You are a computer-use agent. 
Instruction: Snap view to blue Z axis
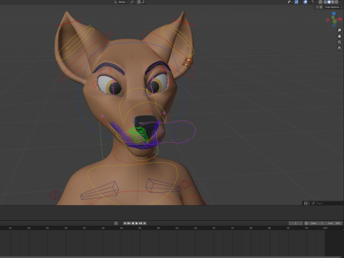pyautogui.click(x=334, y=14)
